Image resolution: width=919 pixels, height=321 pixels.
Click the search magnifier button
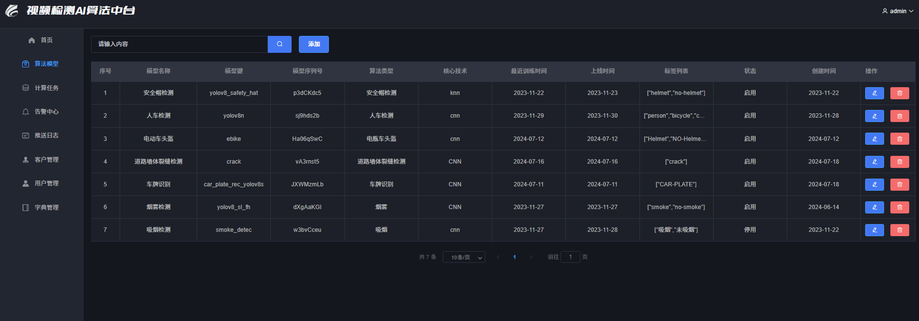280,44
